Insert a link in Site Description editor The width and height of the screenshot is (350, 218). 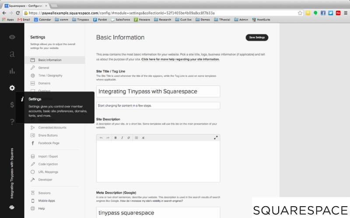click(129, 138)
